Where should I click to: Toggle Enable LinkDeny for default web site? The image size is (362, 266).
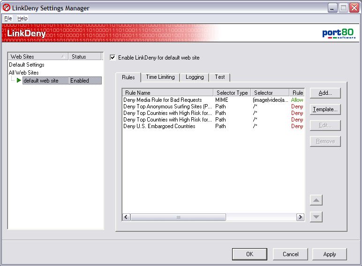tap(113, 58)
